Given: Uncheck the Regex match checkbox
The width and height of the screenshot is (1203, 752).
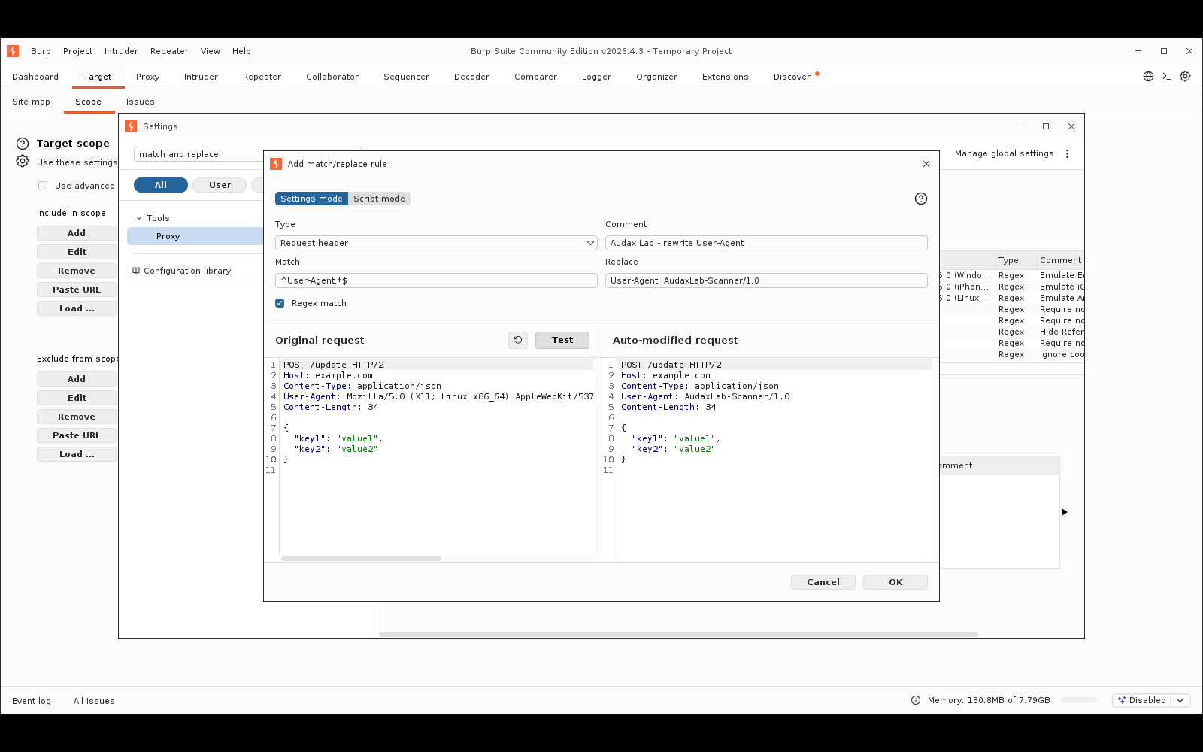Looking at the screenshot, I should pyautogui.click(x=280, y=303).
